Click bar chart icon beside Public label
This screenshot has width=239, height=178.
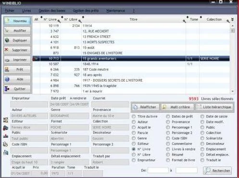(x=6, y=136)
